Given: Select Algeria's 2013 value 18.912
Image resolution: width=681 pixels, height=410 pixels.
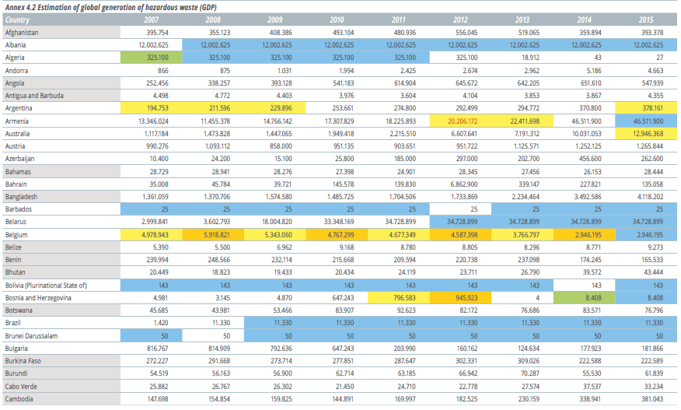Looking at the screenshot, I should pos(530,58).
